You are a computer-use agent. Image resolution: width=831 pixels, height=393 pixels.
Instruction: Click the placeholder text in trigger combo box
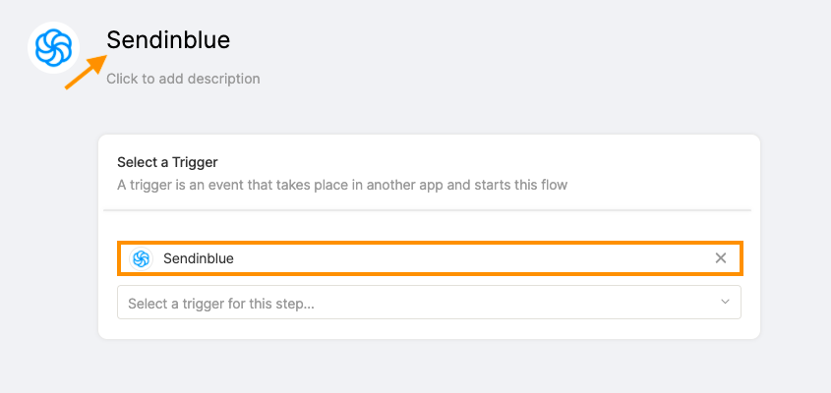coord(221,304)
